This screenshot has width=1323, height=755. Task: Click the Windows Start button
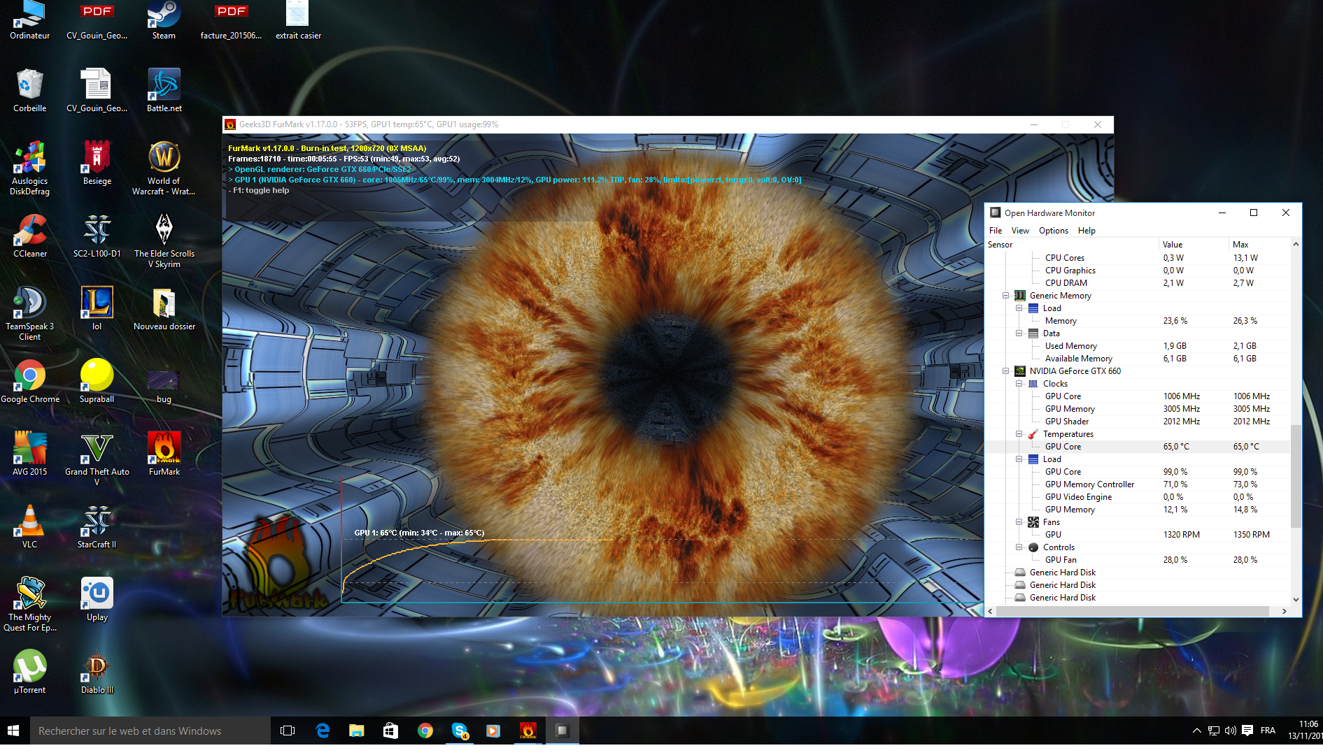(14, 731)
